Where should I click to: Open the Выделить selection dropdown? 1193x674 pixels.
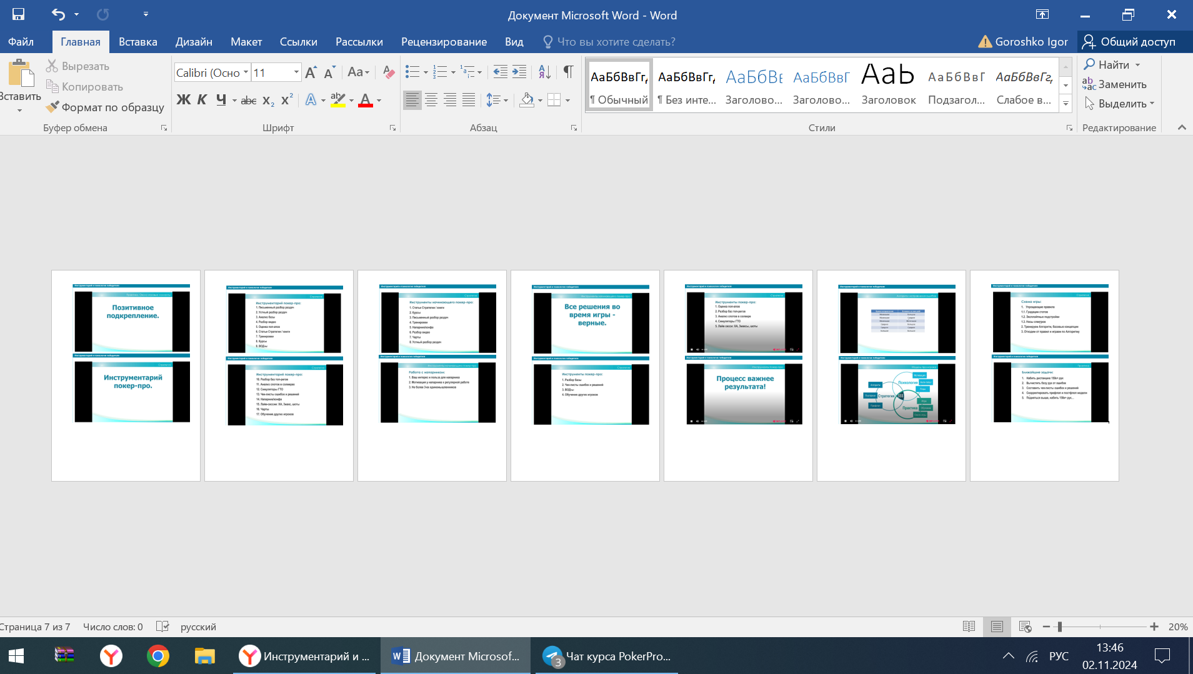1119,103
